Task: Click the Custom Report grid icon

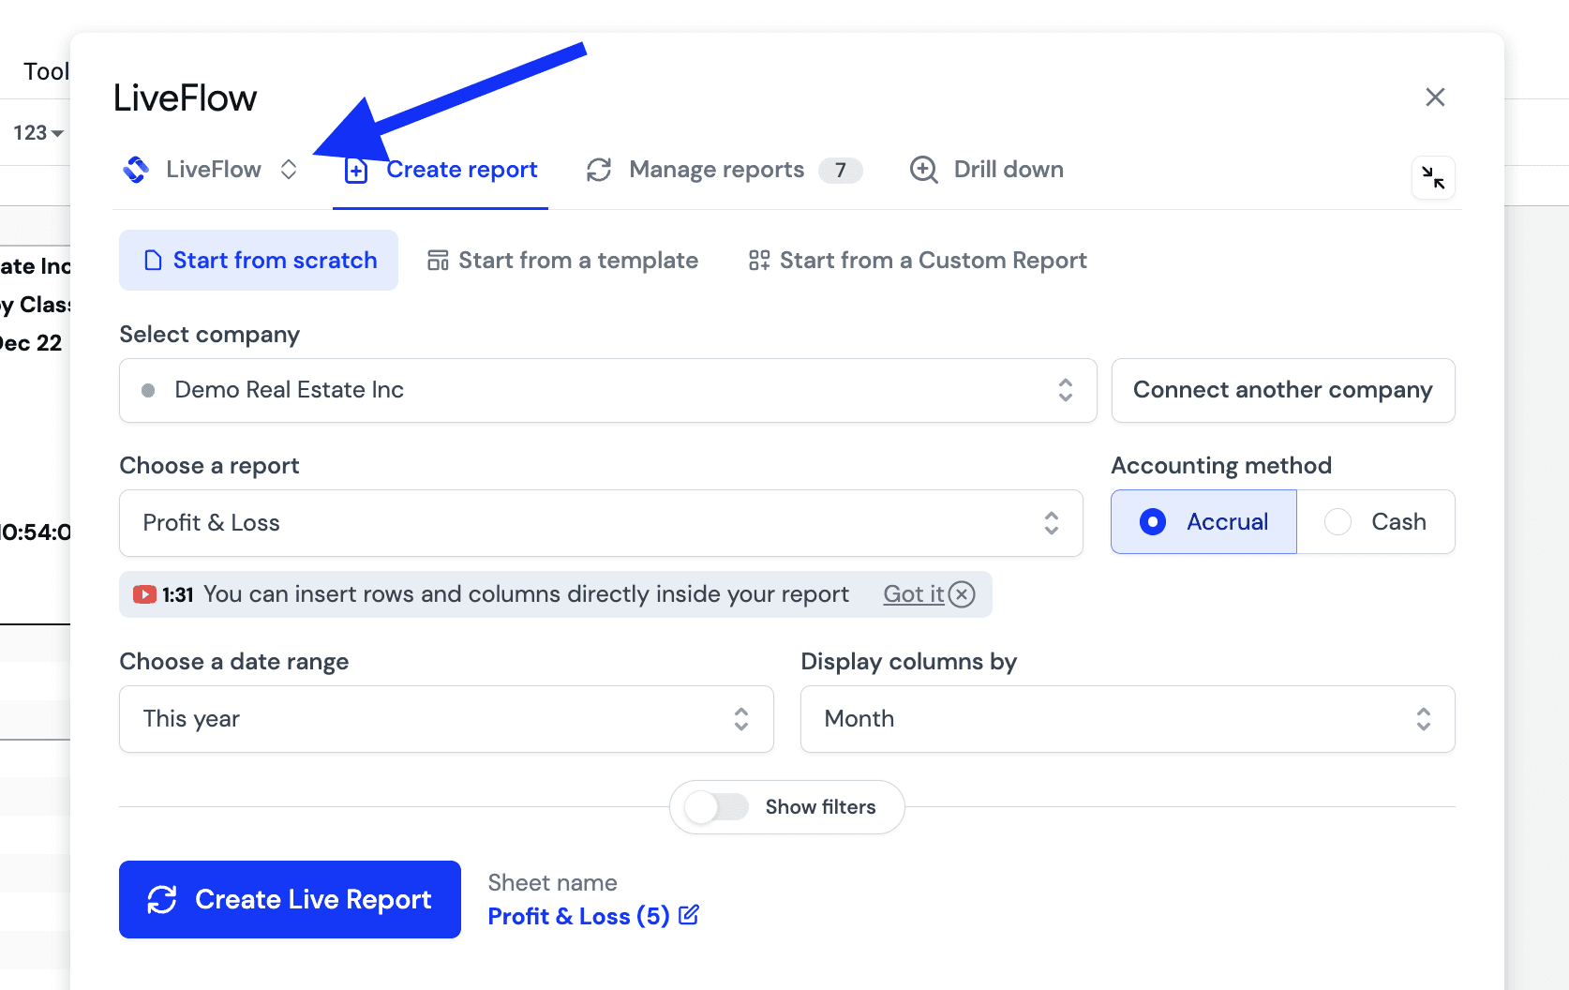Action: pos(759,261)
